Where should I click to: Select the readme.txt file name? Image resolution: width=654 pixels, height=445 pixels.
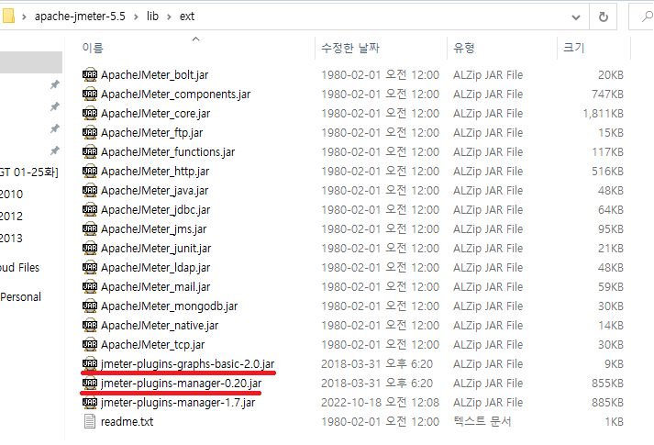(127, 422)
